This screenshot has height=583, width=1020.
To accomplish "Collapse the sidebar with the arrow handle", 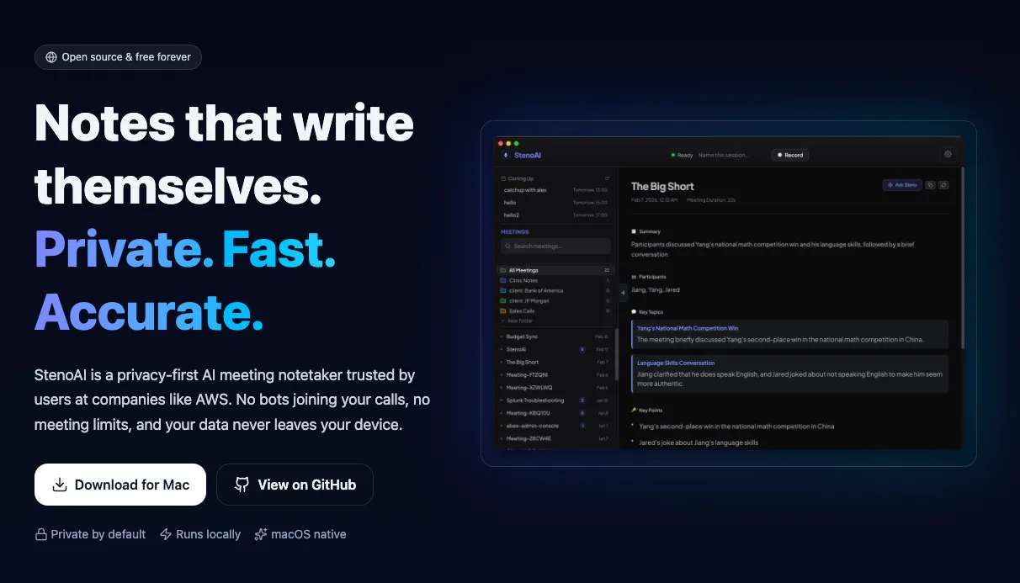I will (623, 292).
